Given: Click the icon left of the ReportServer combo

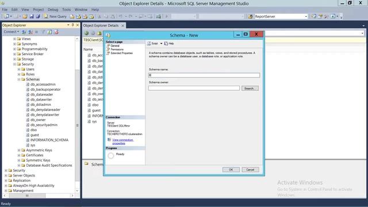Looking at the screenshot, I should coord(250,17).
